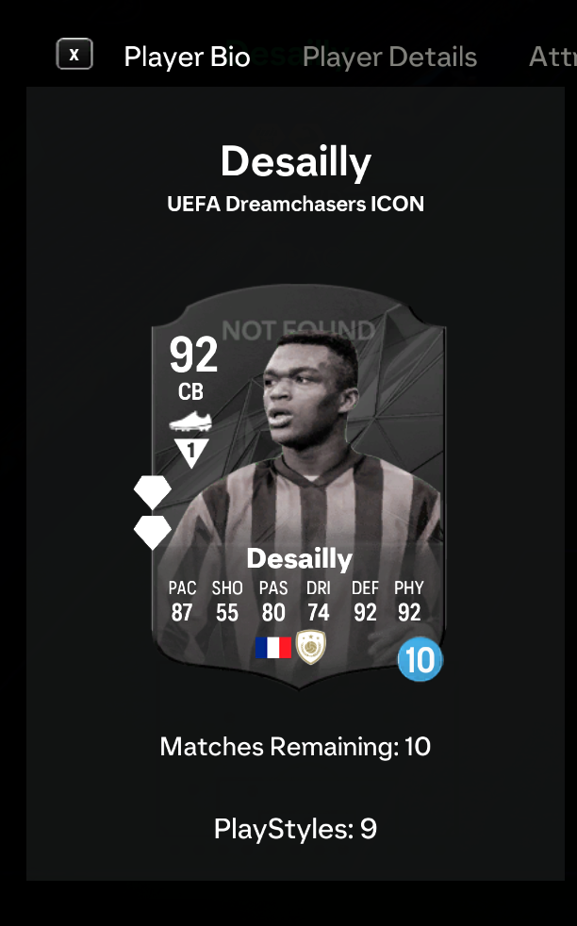
Task: Click the X close button
Action: point(74,55)
